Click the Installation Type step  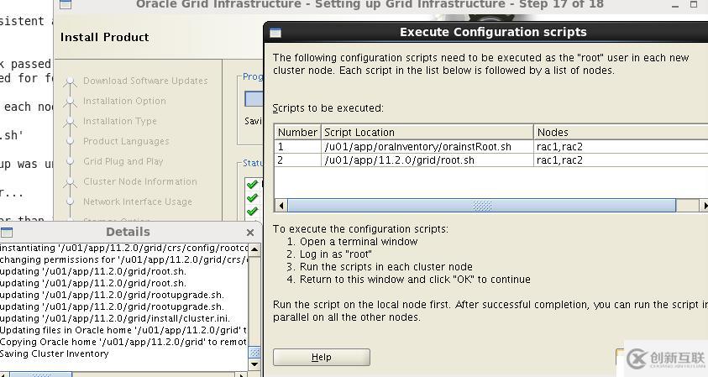[120, 121]
